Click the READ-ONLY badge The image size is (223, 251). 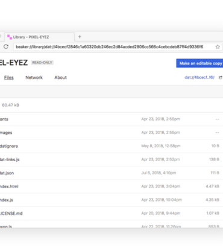[42, 63]
